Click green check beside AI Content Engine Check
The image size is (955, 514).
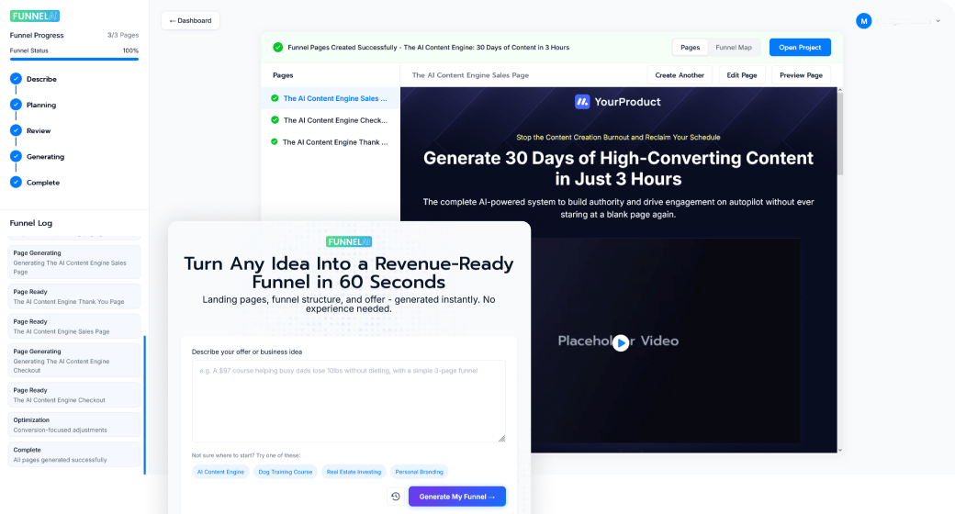(275, 120)
